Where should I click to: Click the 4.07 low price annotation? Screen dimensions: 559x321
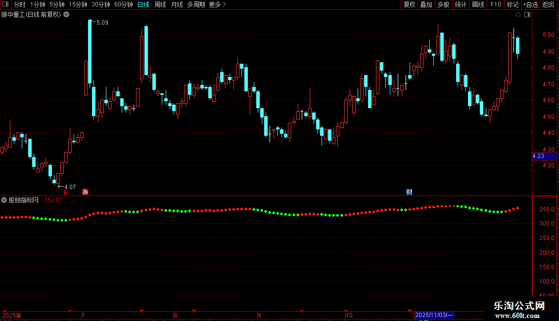(70, 187)
